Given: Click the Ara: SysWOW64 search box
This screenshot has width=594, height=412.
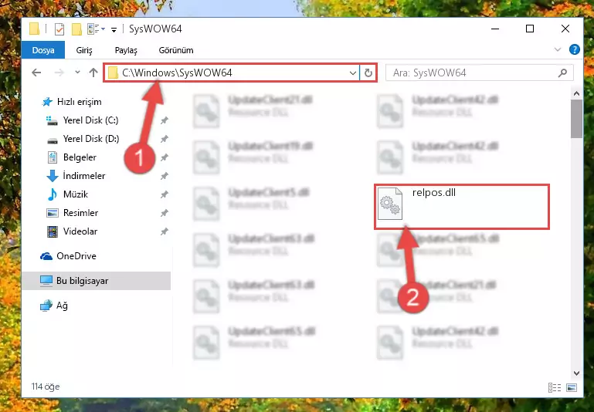Looking at the screenshot, I should [x=479, y=73].
